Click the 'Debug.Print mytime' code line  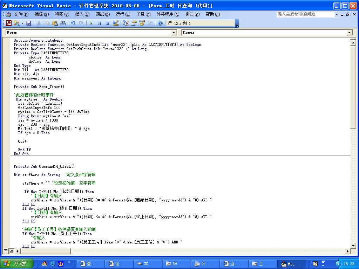coord(44,116)
